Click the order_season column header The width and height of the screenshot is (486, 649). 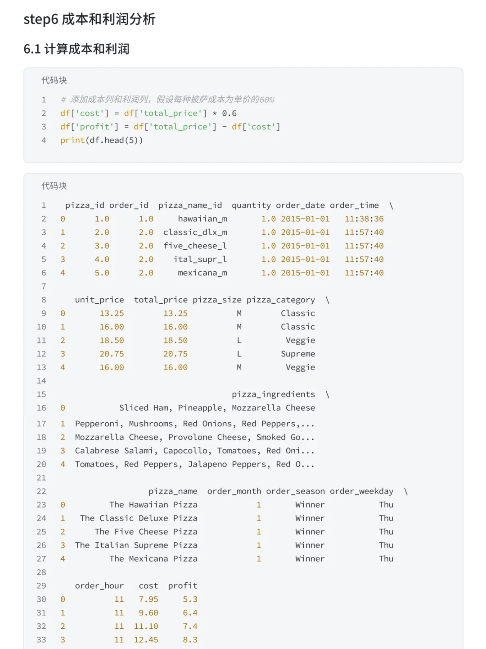pyautogui.click(x=295, y=491)
